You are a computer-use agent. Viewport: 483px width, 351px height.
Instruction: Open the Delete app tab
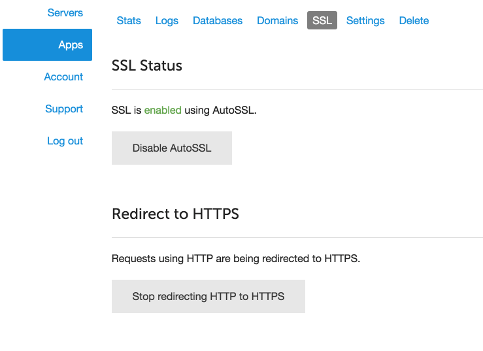tap(414, 21)
